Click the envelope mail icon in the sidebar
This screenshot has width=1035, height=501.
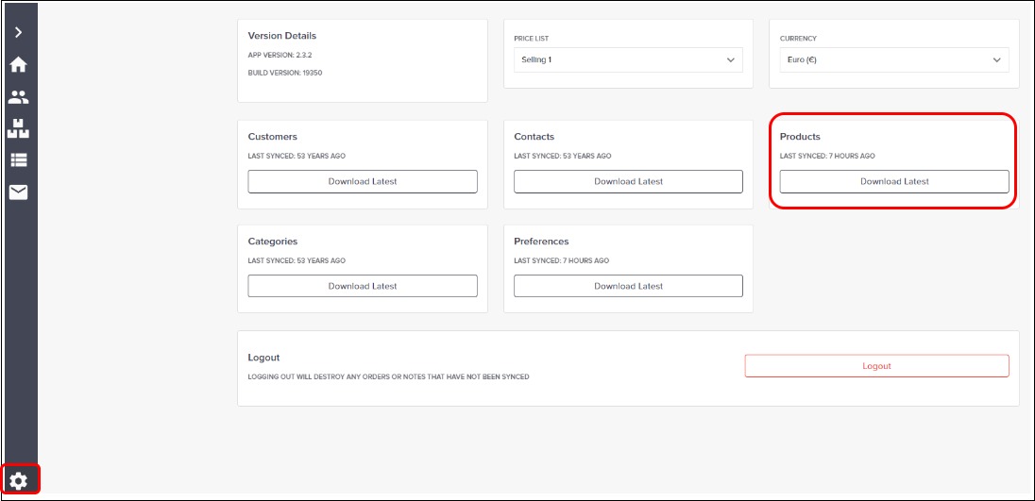coord(18,192)
